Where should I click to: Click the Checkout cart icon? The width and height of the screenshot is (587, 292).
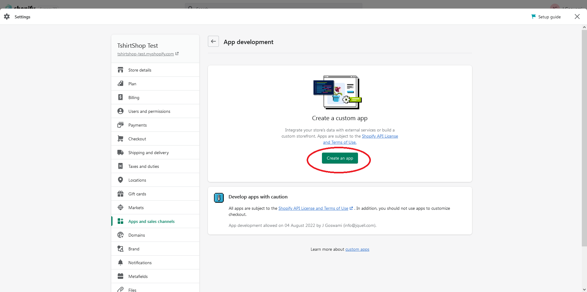click(x=120, y=139)
